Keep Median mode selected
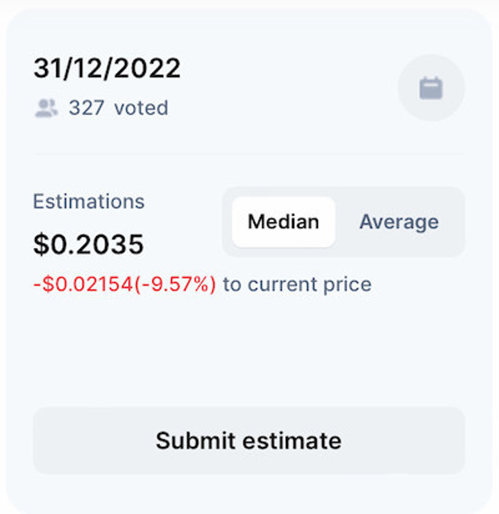Viewport: 499px width, 514px height. point(283,221)
